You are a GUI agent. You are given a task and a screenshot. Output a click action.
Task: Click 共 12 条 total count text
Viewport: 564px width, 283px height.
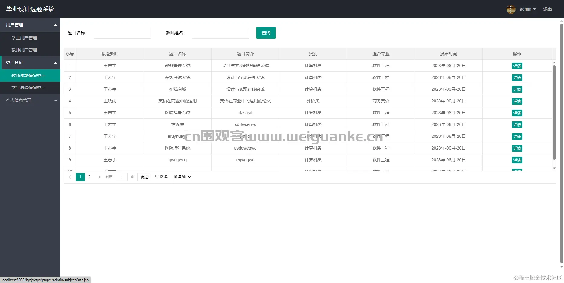pyautogui.click(x=161, y=177)
